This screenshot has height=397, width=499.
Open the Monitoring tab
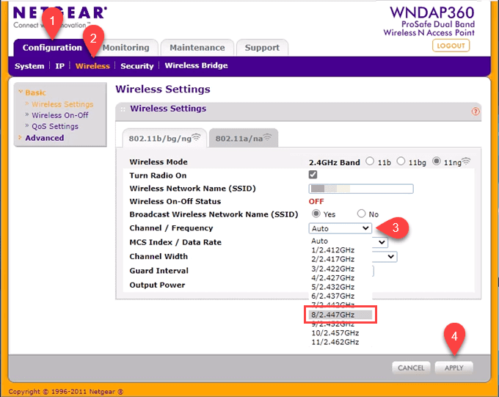(x=125, y=48)
